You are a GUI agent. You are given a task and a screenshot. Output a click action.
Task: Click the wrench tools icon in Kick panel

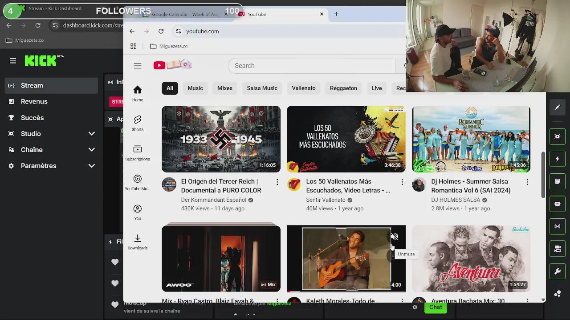(x=557, y=271)
